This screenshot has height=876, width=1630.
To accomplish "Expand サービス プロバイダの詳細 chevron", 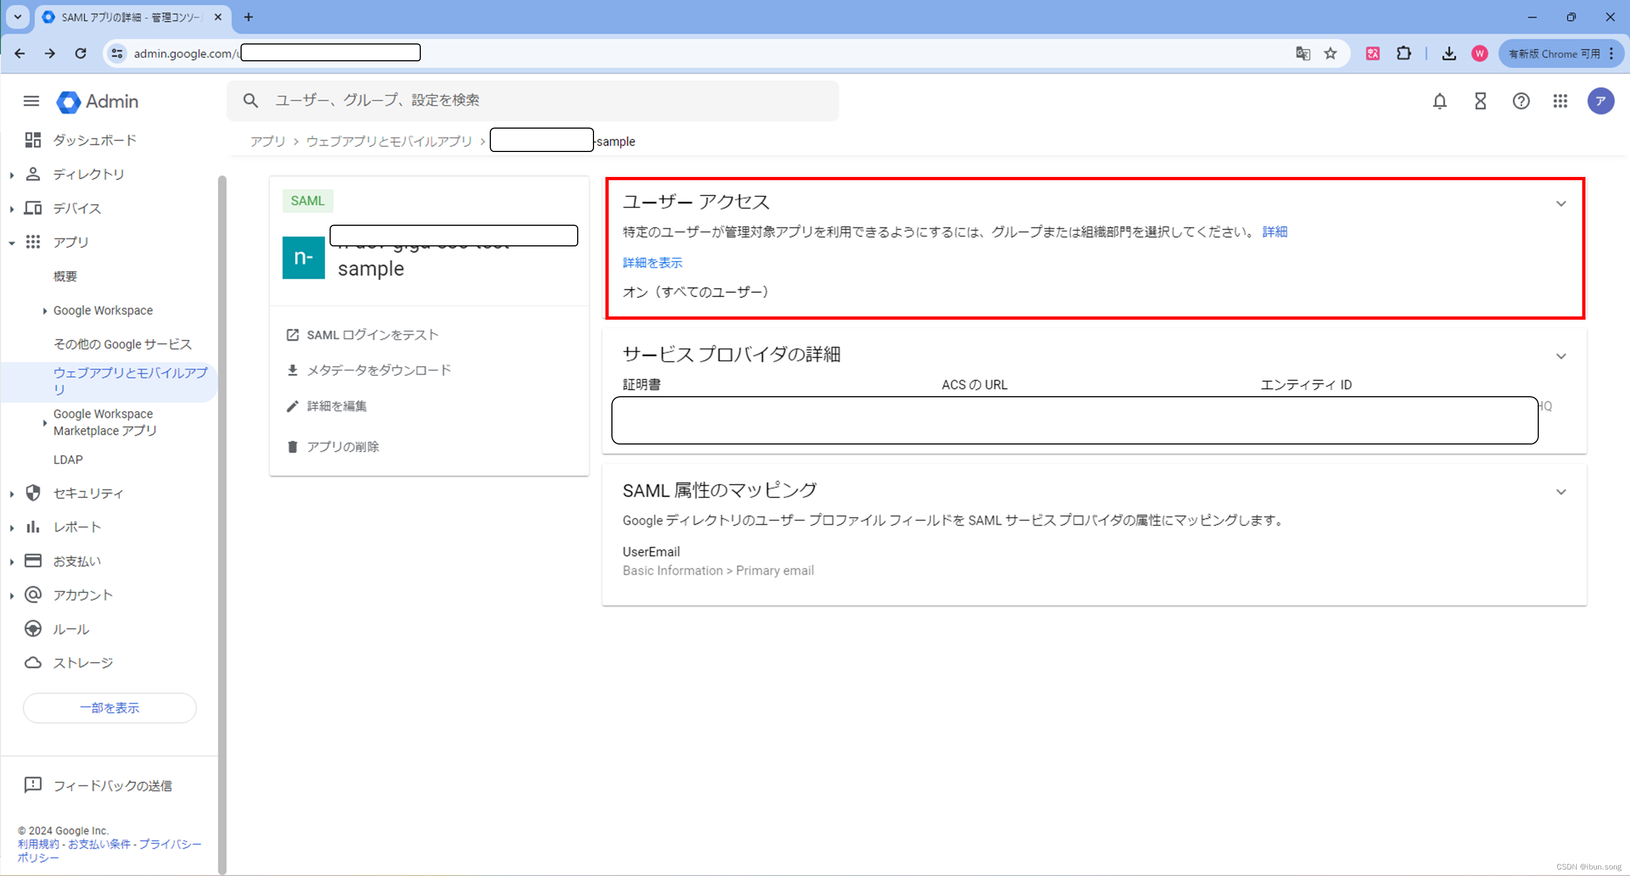I will [x=1561, y=356].
